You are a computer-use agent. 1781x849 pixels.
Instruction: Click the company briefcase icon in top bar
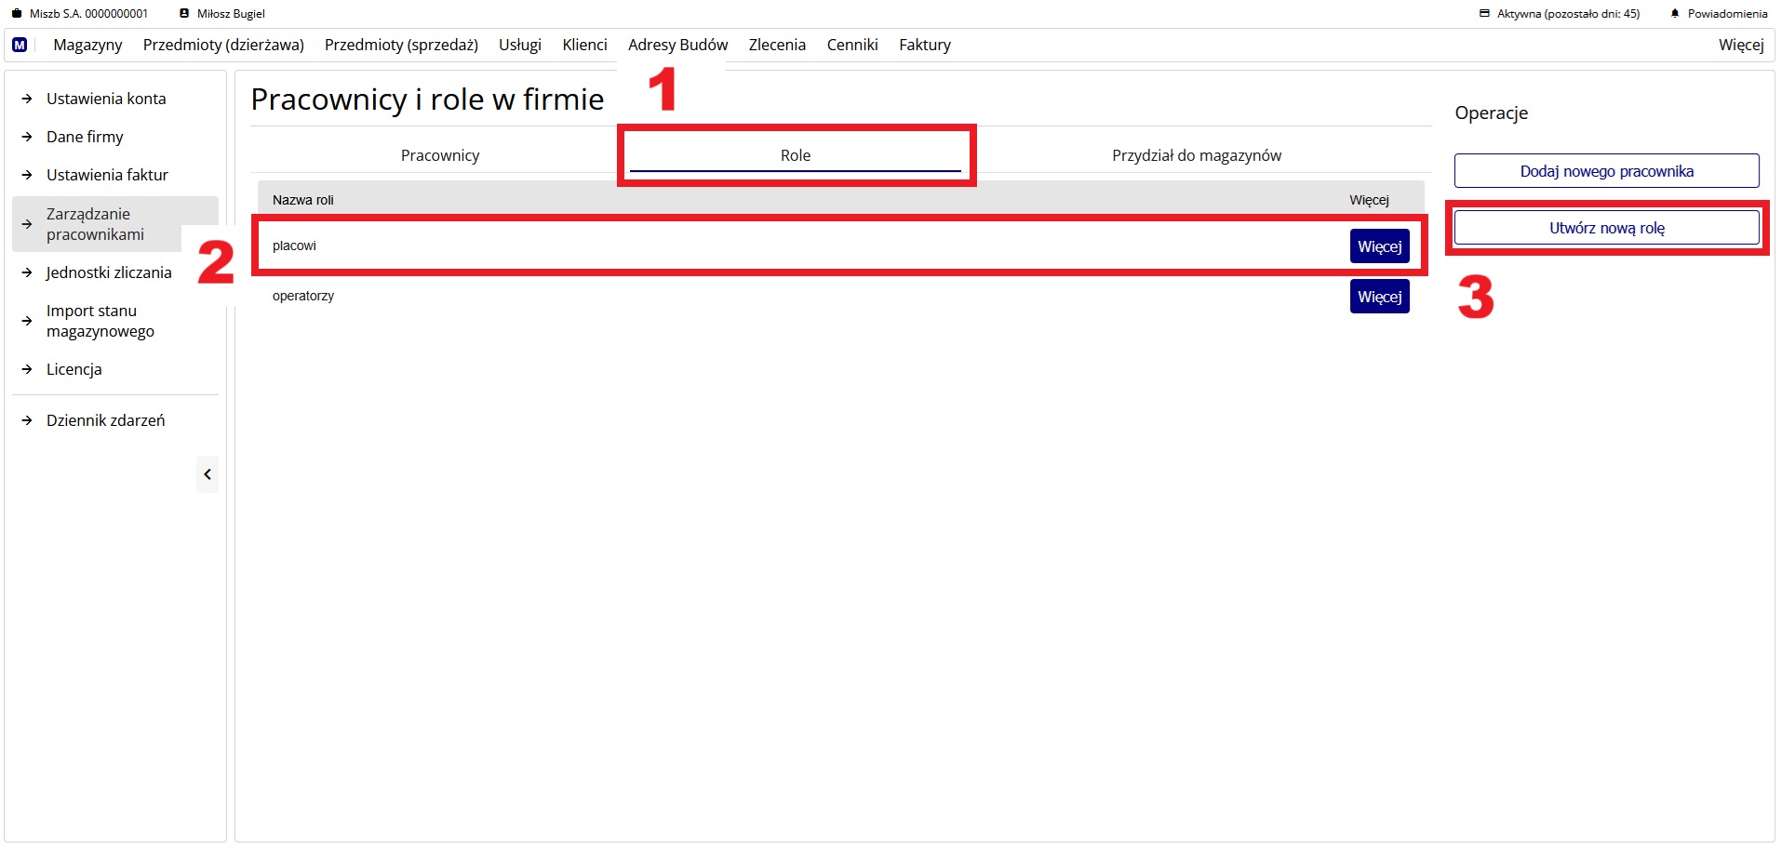pyautogui.click(x=16, y=14)
